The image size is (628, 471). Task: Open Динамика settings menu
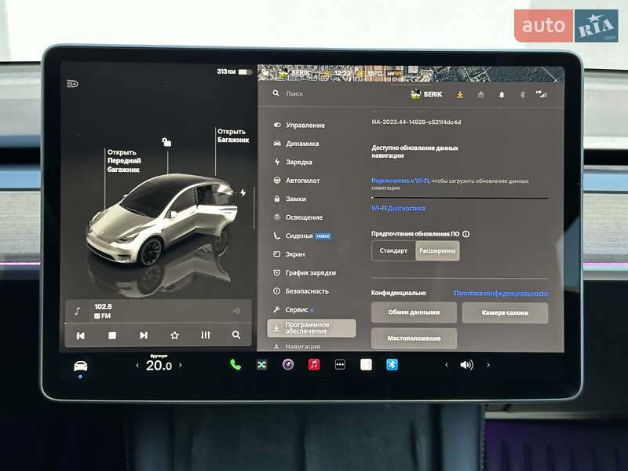(297, 144)
